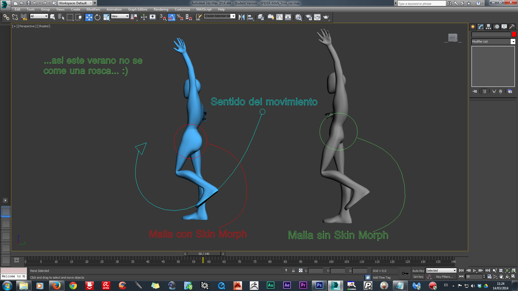
Task: Open the Hierarchy command panel tab
Action: coord(488,27)
